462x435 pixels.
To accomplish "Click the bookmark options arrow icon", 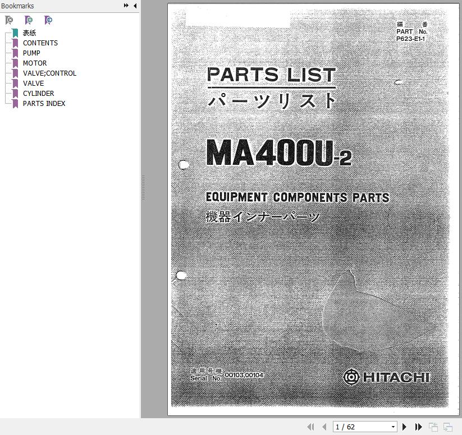I will pyautogui.click(x=48, y=20).
